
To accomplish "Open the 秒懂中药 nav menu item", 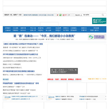I will coord(84,30).
